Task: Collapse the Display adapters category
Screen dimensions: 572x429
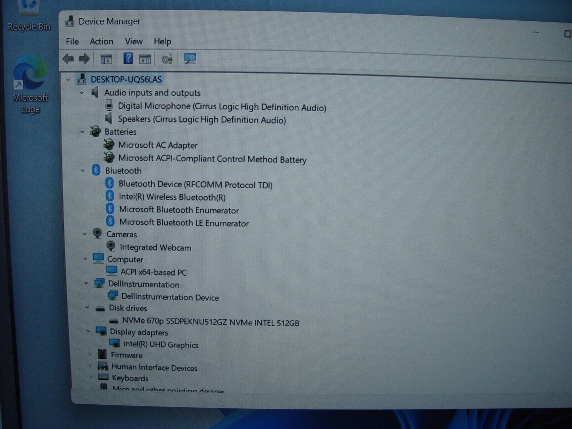Action: (x=88, y=331)
